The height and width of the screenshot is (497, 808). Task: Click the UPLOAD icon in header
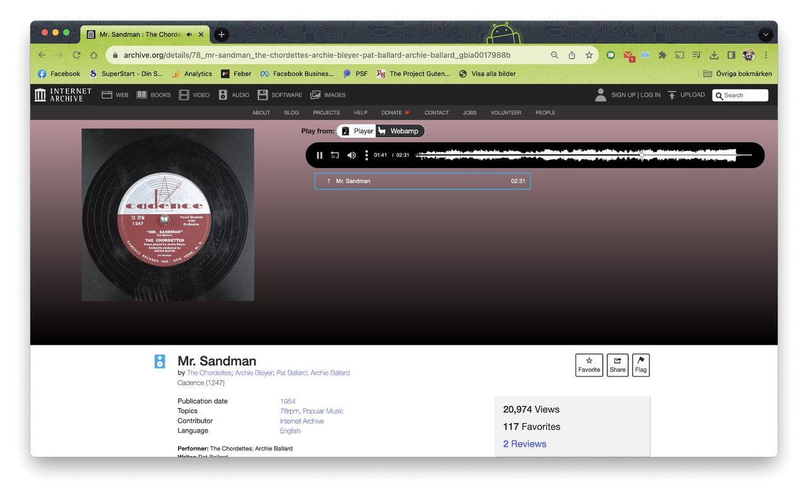point(672,95)
